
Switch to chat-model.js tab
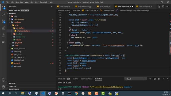104,6
